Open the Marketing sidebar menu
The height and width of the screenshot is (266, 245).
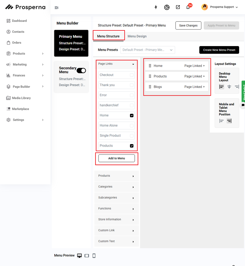[20, 64]
